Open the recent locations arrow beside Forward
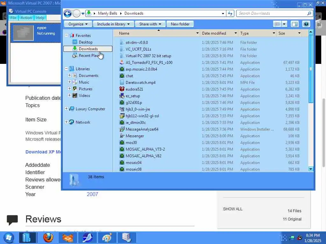326x244 pixels. [83, 14]
